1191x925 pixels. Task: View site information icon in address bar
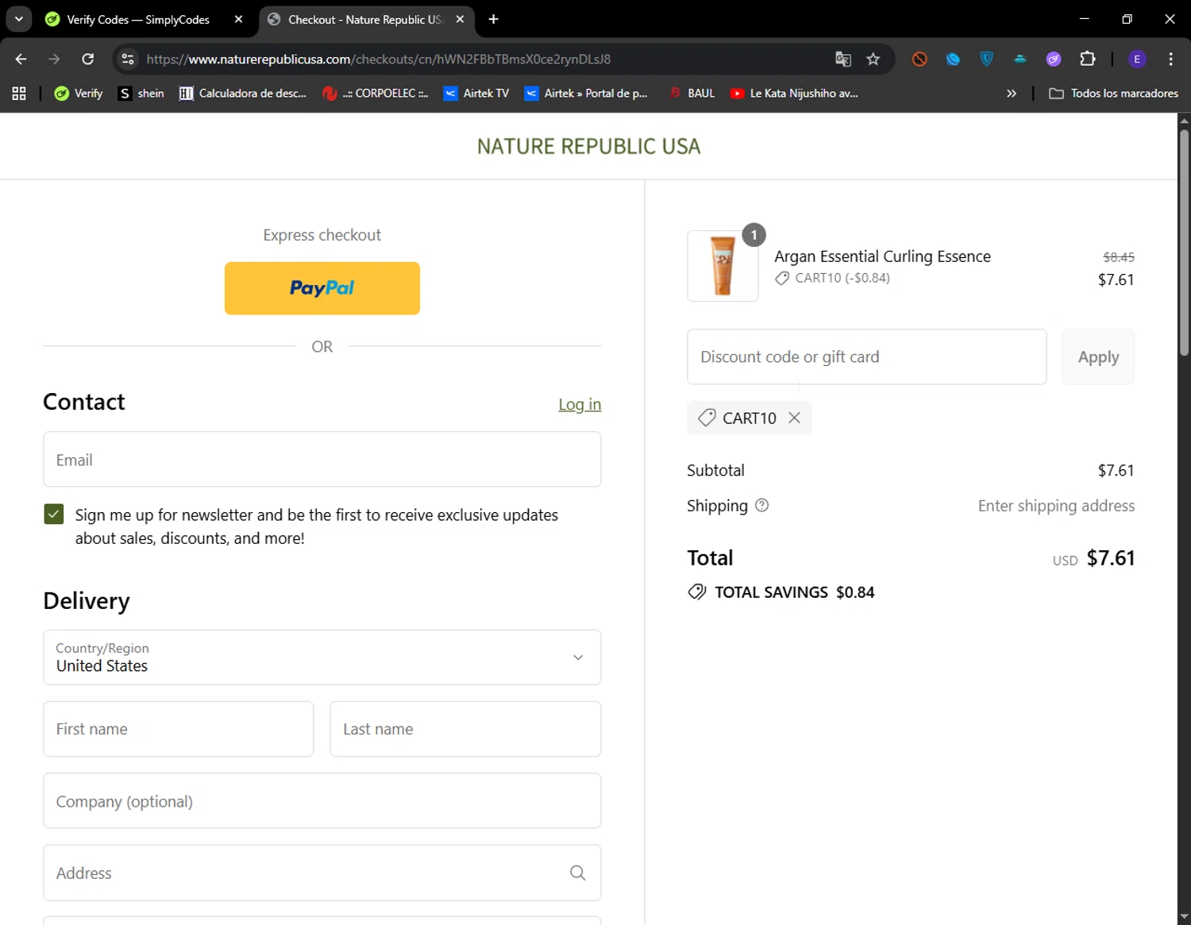pyautogui.click(x=128, y=59)
